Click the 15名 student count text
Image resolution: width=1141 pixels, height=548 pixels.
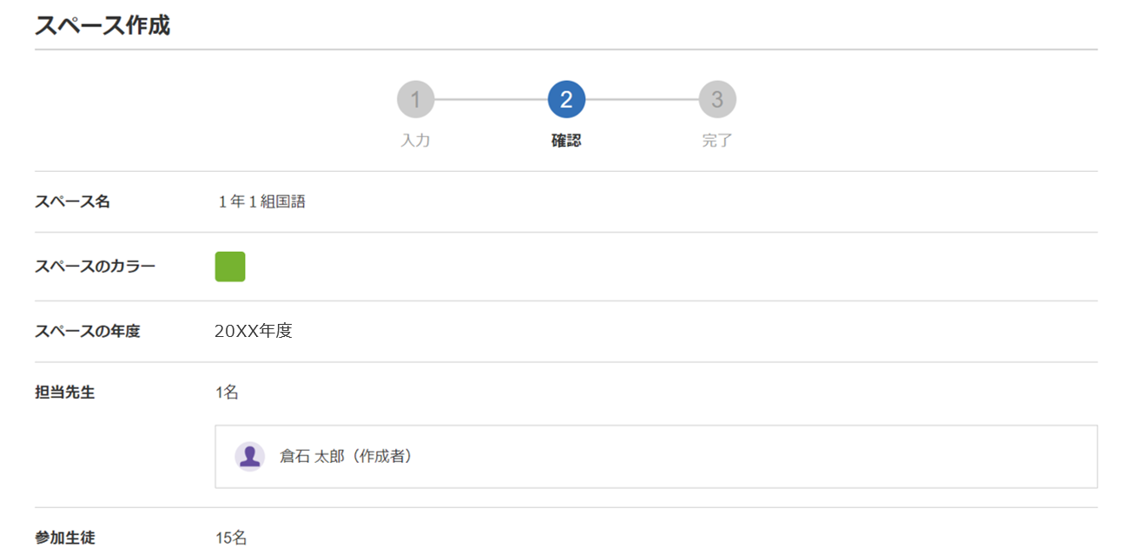[231, 538]
